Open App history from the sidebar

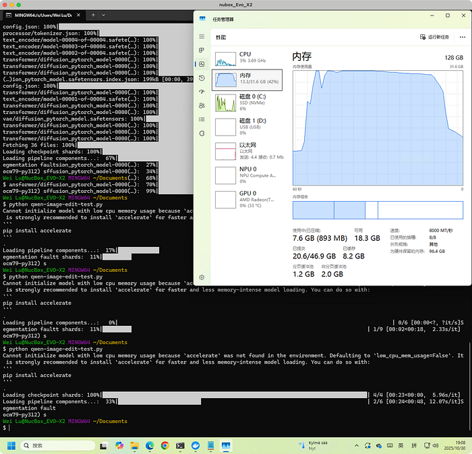(x=202, y=78)
